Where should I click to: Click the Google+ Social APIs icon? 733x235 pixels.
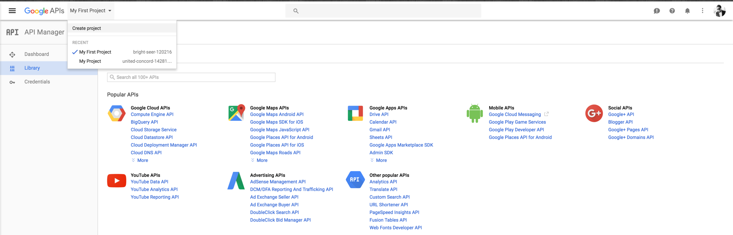(594, 113)
